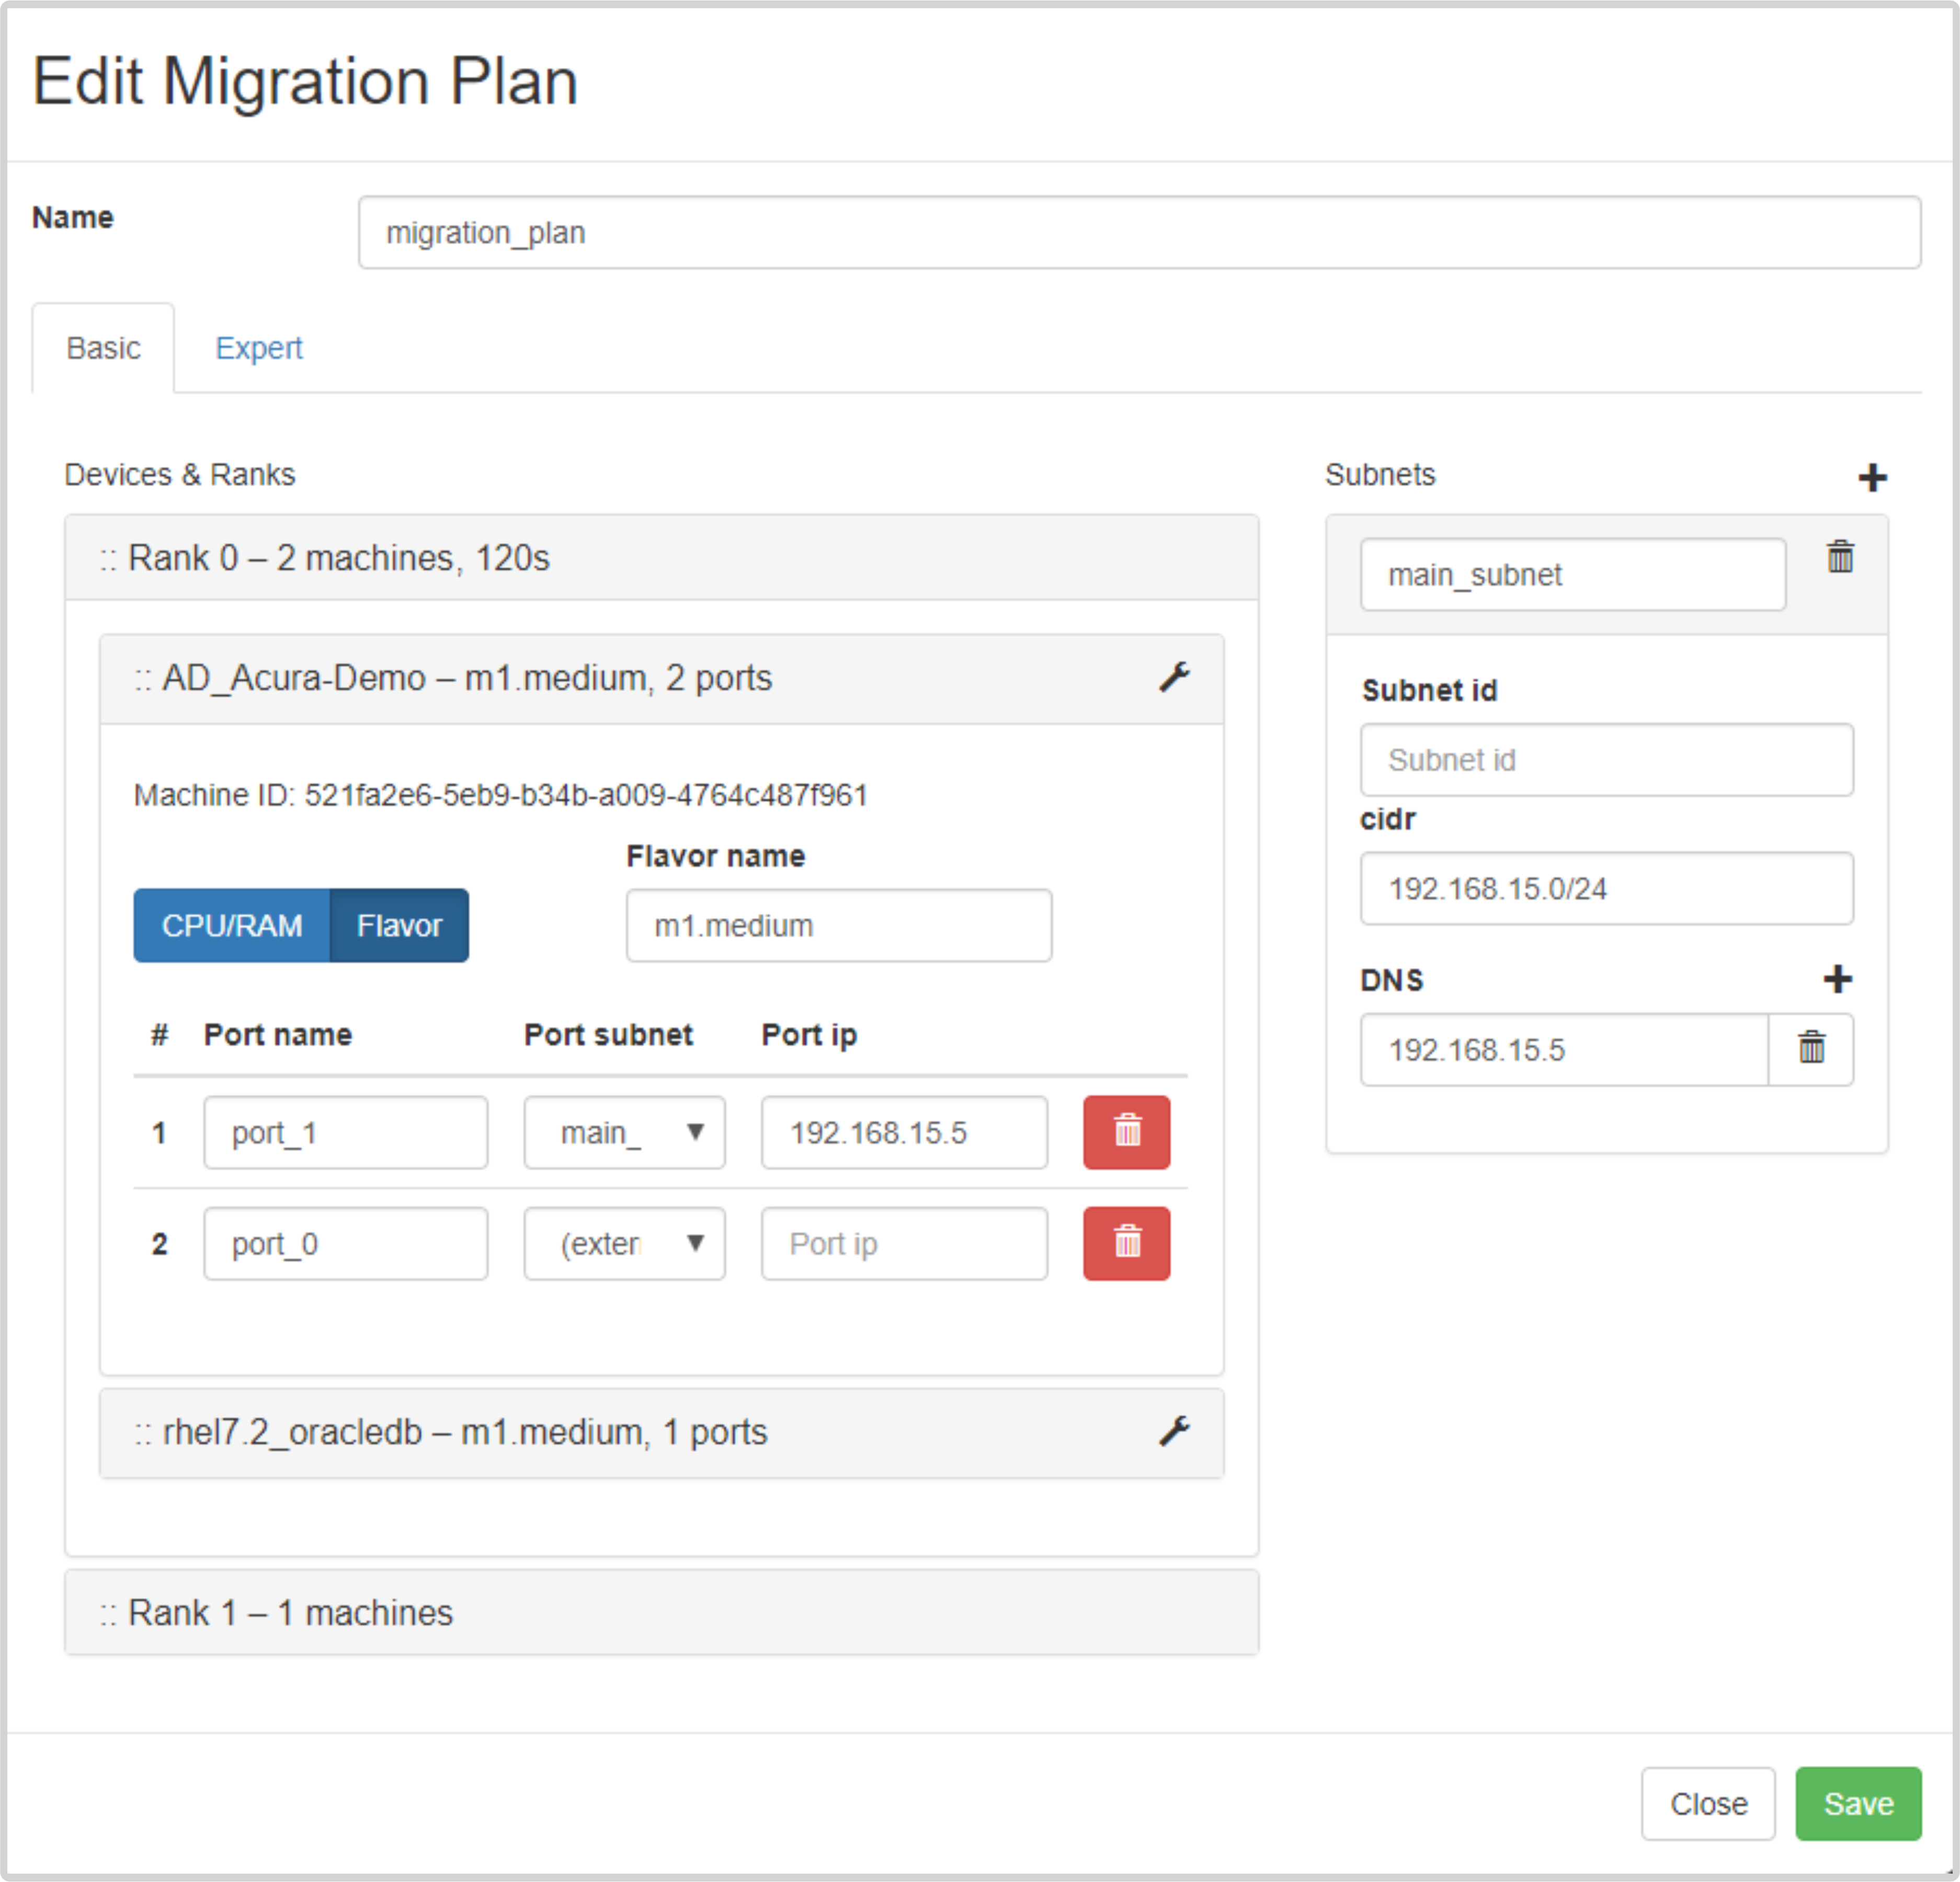Screen dimensions: 1960x1882
Task: Add a new subnet with plus icon
Action: point(1872,477)
